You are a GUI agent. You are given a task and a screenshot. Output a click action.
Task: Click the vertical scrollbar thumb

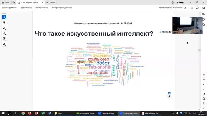(199, 50)
